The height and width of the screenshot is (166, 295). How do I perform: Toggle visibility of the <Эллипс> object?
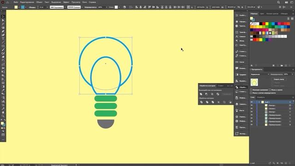pyautogui.click(x=252, y=109)
